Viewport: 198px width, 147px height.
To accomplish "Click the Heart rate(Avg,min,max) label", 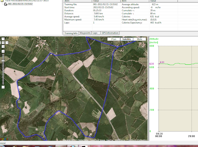I will [x=134, y=19].
